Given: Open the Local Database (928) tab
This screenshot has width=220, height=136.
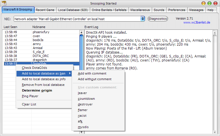Looking at the screenshot, I should [73, 10].
